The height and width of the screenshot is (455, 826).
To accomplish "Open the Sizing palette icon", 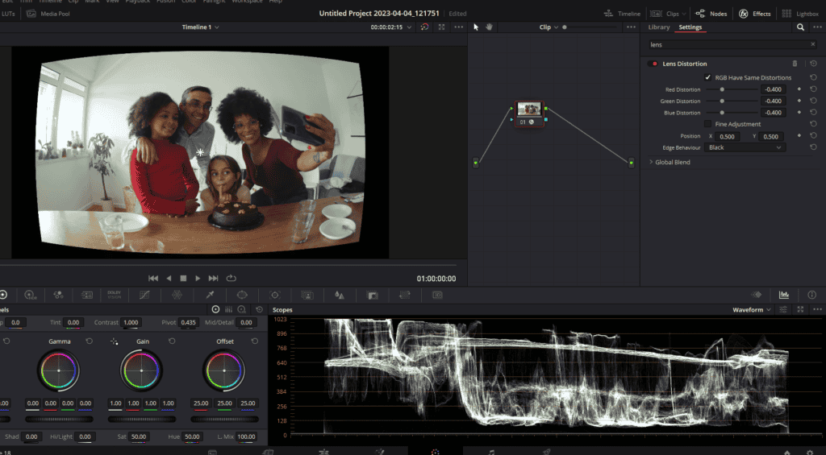I will click(x=405, y=295).
